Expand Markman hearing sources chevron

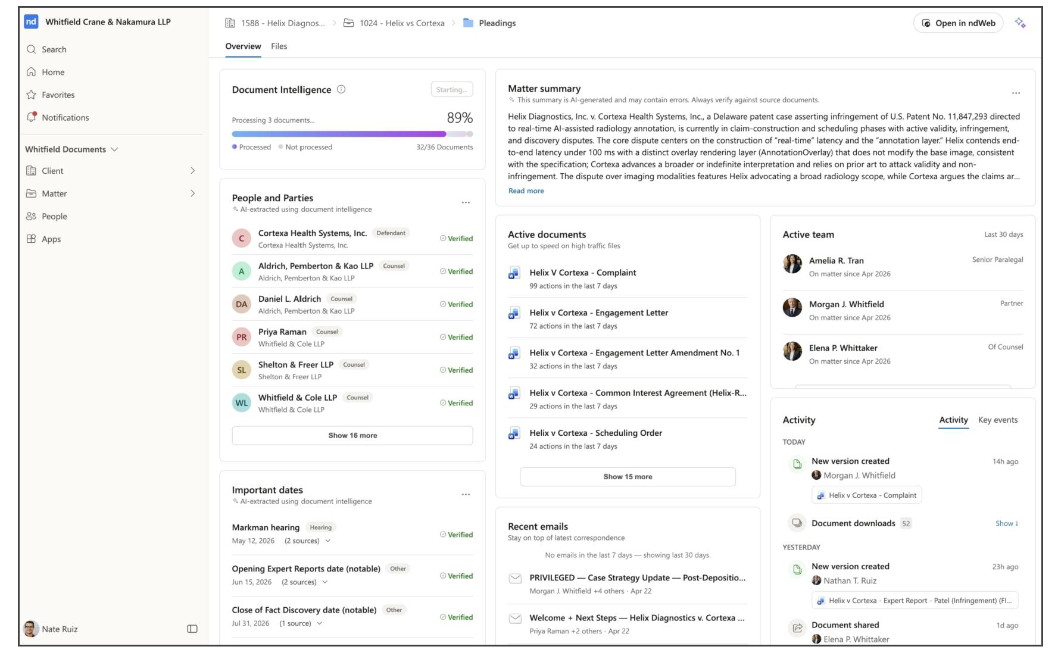click(328, 541)
